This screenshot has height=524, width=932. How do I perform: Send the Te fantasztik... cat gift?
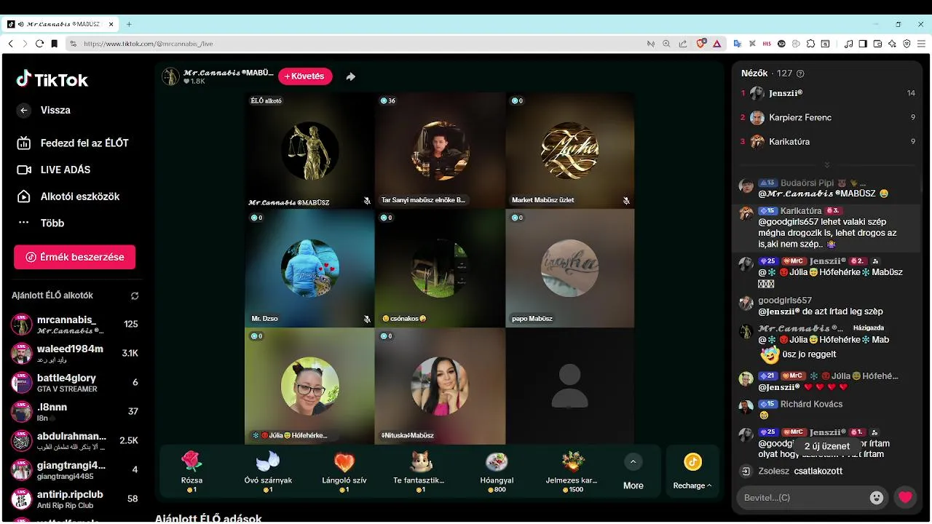coord(420,471)
